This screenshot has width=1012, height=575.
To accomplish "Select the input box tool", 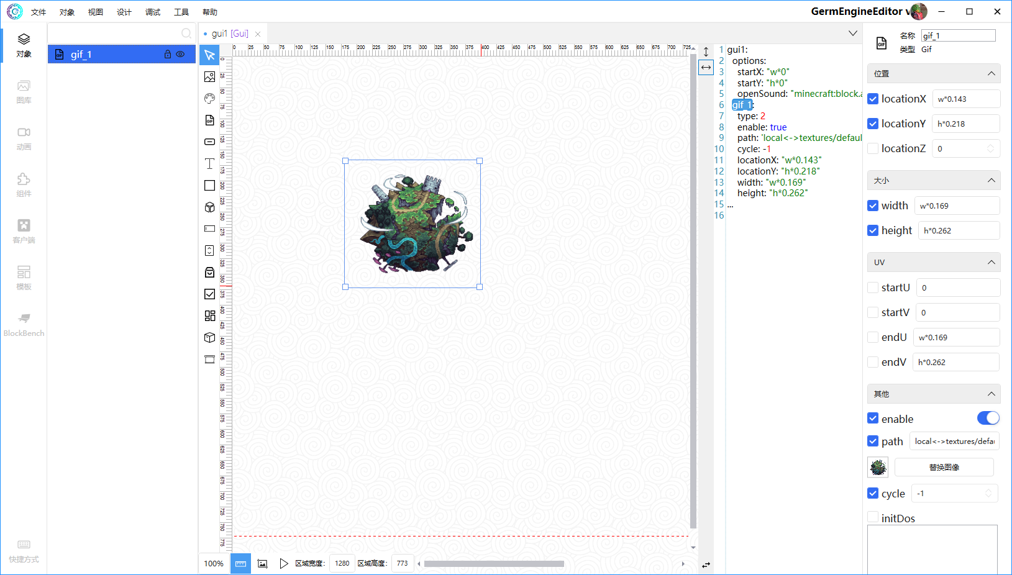I will point(209,229).
